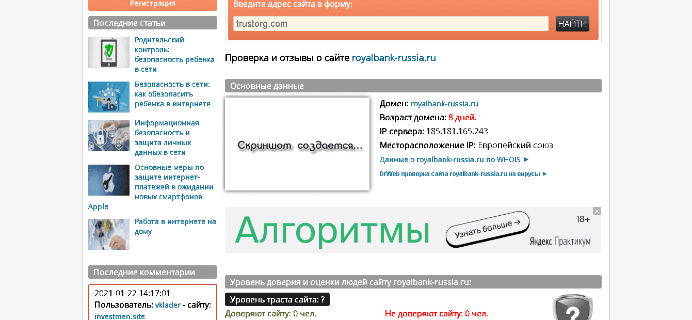Open DrWeb virus check link
Viewport: 692px width, 320px height.
463,174
